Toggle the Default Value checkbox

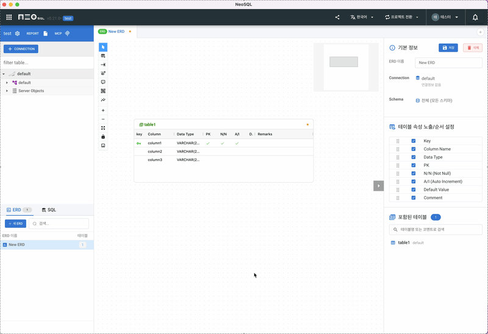point(414,190)
